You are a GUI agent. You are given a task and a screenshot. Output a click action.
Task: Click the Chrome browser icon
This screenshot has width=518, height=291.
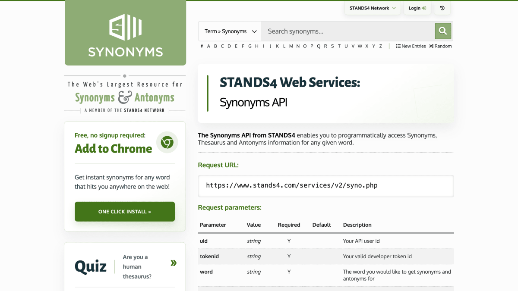coord(167,142)
